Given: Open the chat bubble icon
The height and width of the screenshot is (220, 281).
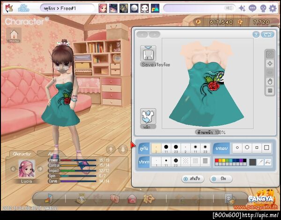Looking at the screenshot, I should point(252,8).
